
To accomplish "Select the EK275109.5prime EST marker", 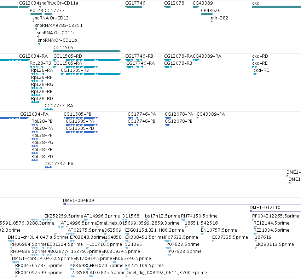I will (x=127, y=269).
